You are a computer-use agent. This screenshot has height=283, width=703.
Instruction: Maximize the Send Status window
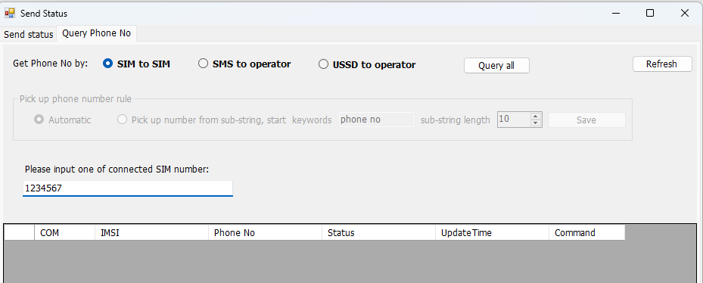(649, 13)
